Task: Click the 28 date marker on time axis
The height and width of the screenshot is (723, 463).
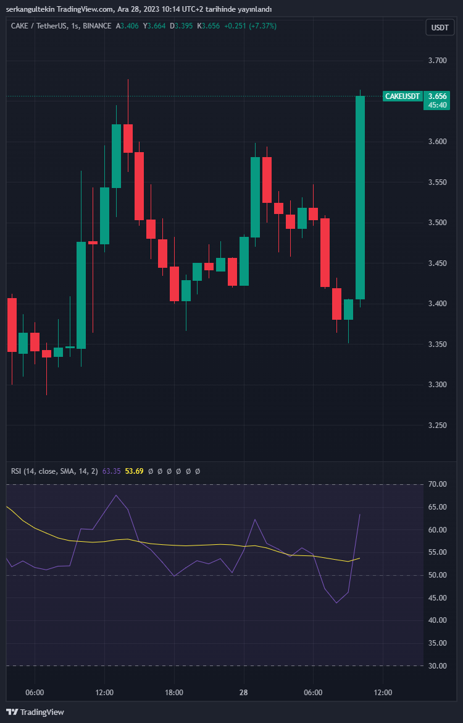Action: click(244, 692)
